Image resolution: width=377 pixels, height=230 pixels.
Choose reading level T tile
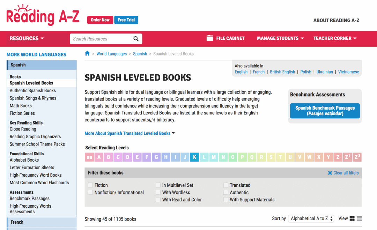click(280, 157)
